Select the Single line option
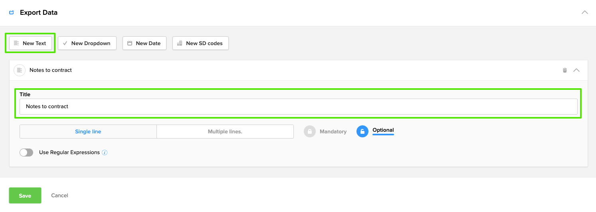This screenshot has height=212, width=596. (88, 132)
